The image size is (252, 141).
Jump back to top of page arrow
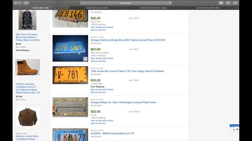click(237, 130)
